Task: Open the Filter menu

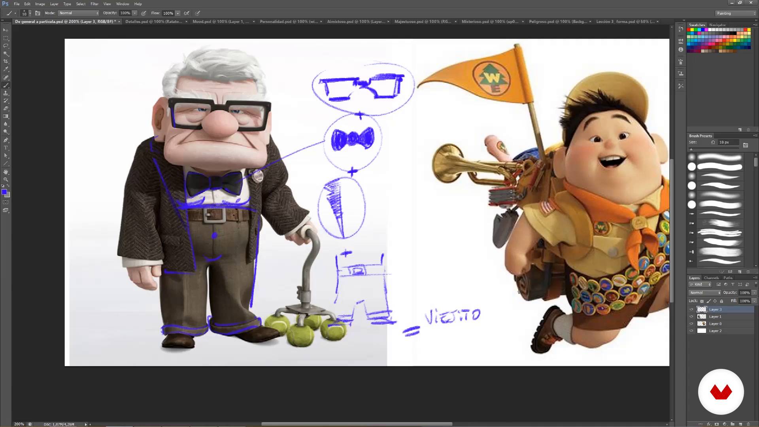Action: pyautogui.click(x=94, y=4)
